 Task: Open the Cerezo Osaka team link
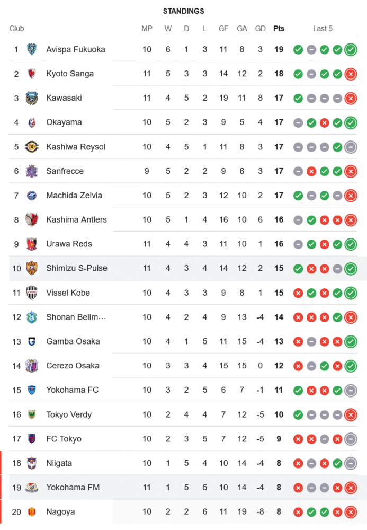(74, 366)
